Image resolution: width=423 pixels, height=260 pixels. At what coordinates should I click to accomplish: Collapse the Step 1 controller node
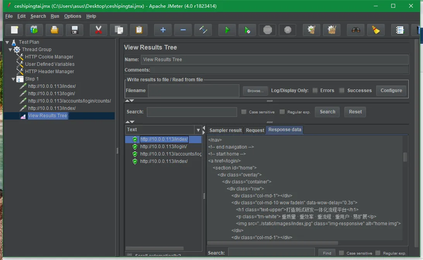click(x=14, y=79)
